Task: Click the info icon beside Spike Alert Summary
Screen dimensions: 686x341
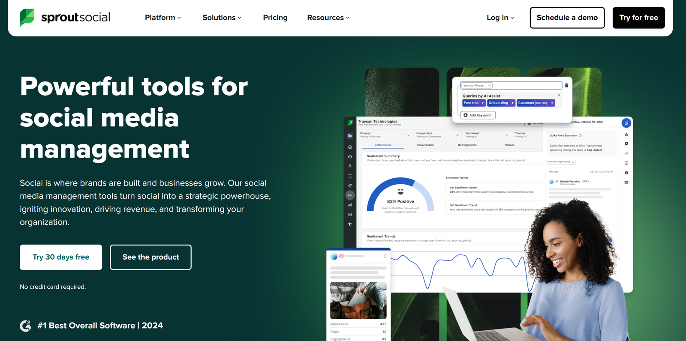Action: tap(580, 135)
